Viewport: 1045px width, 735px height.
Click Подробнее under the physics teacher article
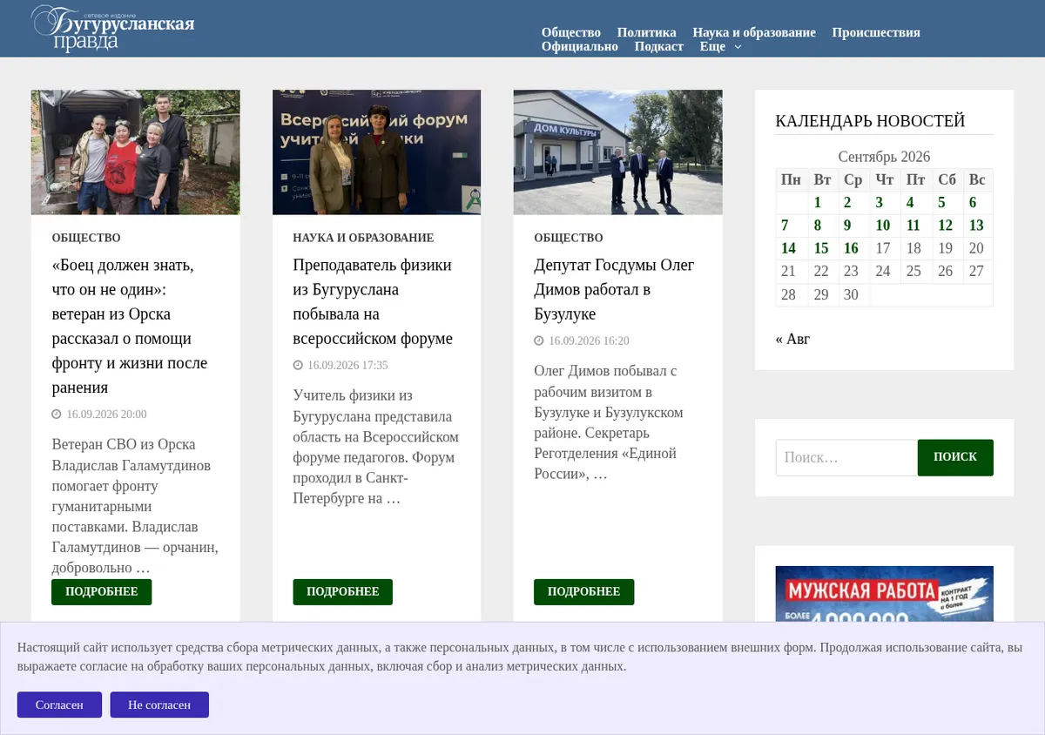point(343,591)
